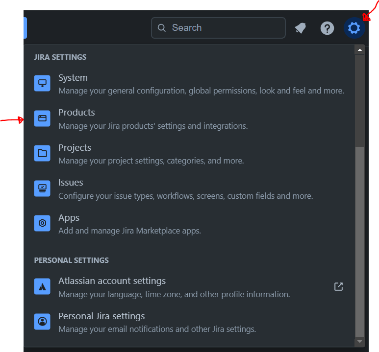The width and height of the screenshot is (379, 352).
Task: Click the System monitor icon
Action: (42, 83)
